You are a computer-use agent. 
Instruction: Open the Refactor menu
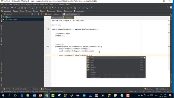36,4
